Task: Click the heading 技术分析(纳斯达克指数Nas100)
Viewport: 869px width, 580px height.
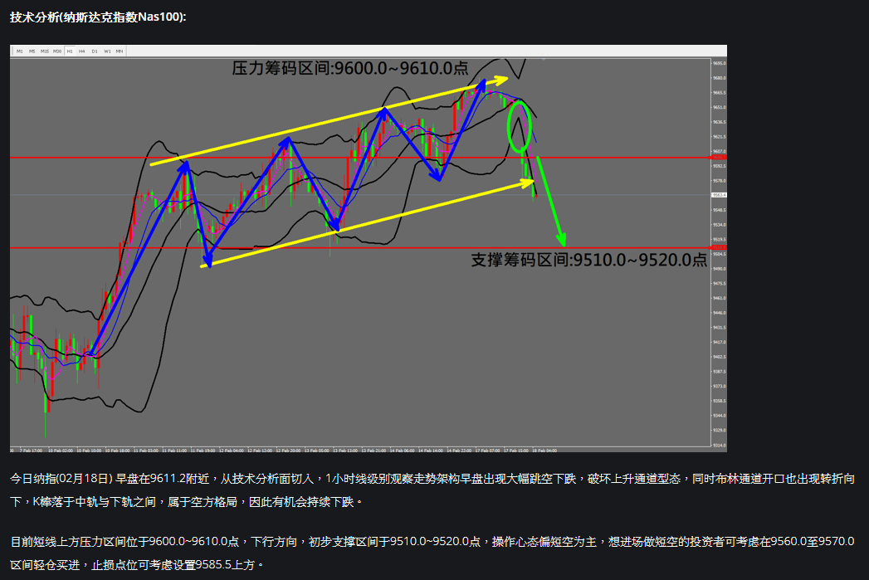Action: click(x=98, y=17)
